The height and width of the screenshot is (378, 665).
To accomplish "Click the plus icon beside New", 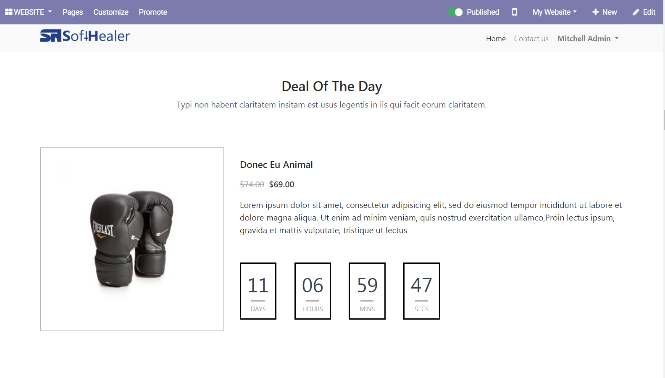I will (x=595, y=12).
